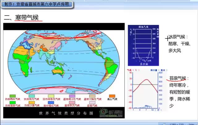The width and height of the screenshot is (198, 125).
Task: Click the 高山气候 legend label
Action: (x=112, y=99)
